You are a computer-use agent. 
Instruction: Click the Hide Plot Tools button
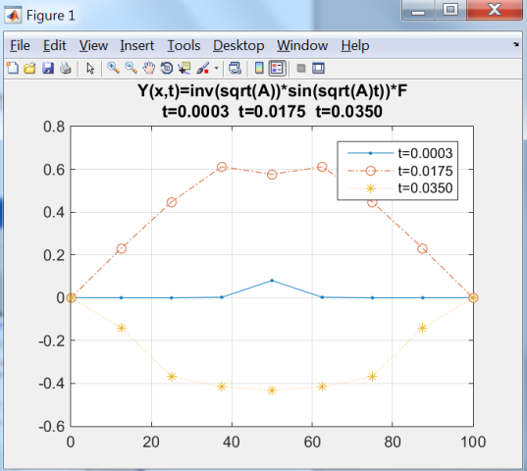point(301,69)
